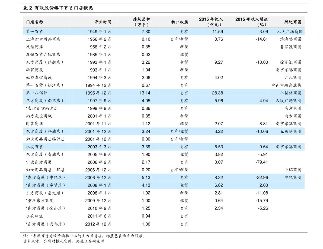
Task: Click store name '*重庆东方商厦'
Action: 40,201
